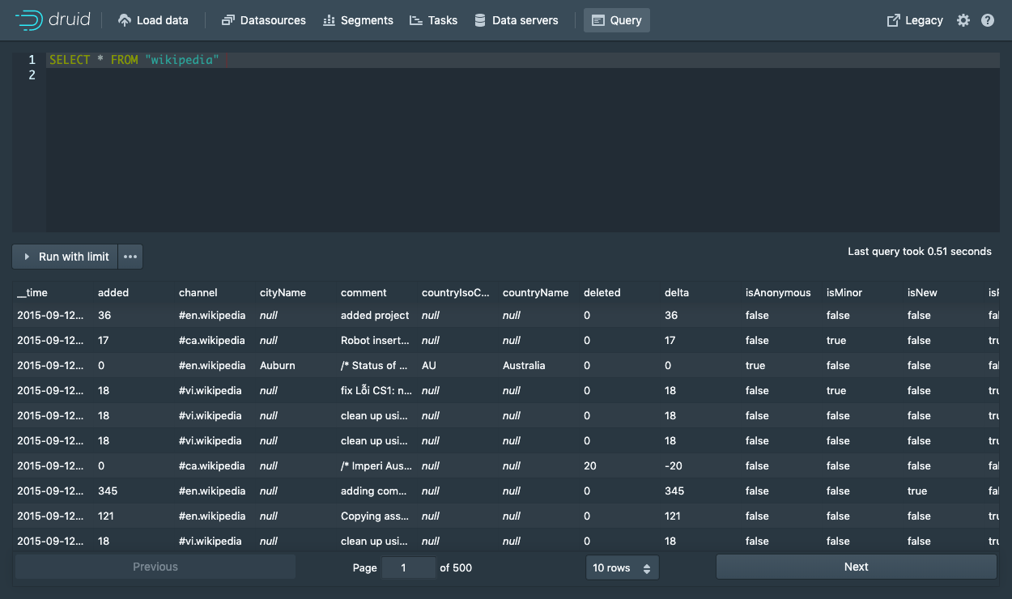Select the Australia countryName cell
Viewport: 1012px width, 599px height.
524,365
